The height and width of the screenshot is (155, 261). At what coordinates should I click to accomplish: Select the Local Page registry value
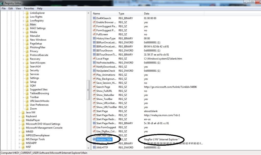click(102, 59)
